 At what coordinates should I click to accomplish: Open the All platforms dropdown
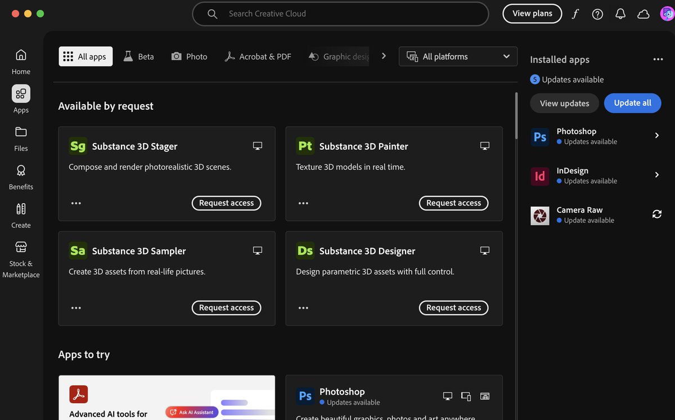pyautogui.click(x=458, y=56)
